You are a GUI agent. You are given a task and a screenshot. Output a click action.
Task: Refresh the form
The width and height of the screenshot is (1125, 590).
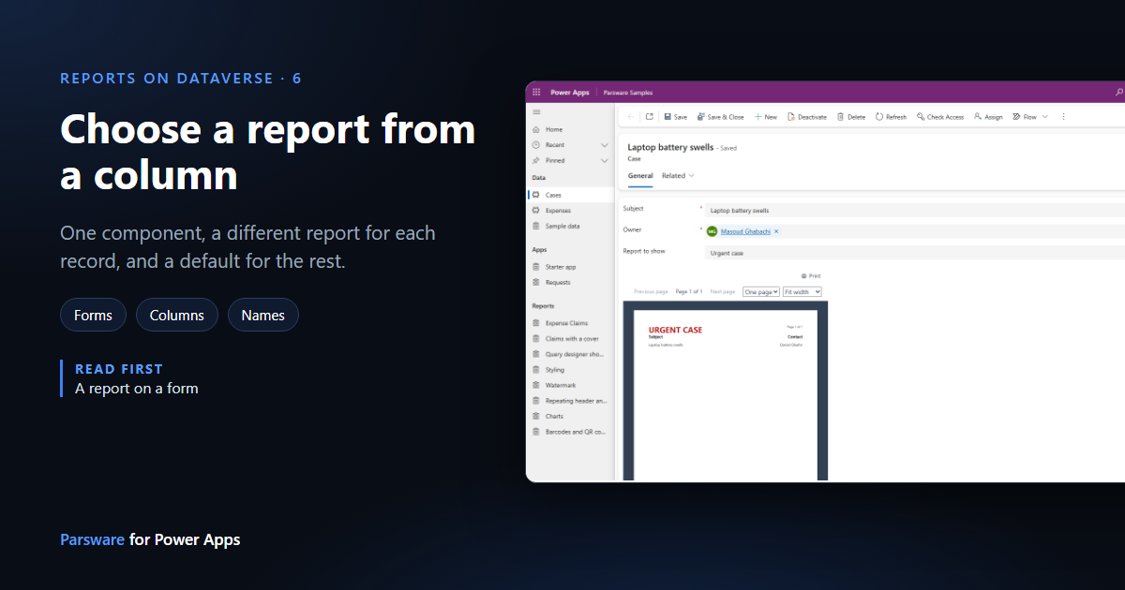891,117
